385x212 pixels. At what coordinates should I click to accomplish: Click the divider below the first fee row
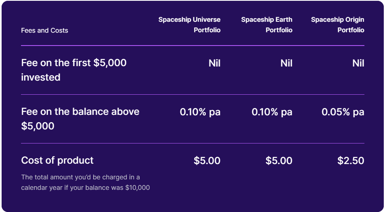[x=192, y=94]
